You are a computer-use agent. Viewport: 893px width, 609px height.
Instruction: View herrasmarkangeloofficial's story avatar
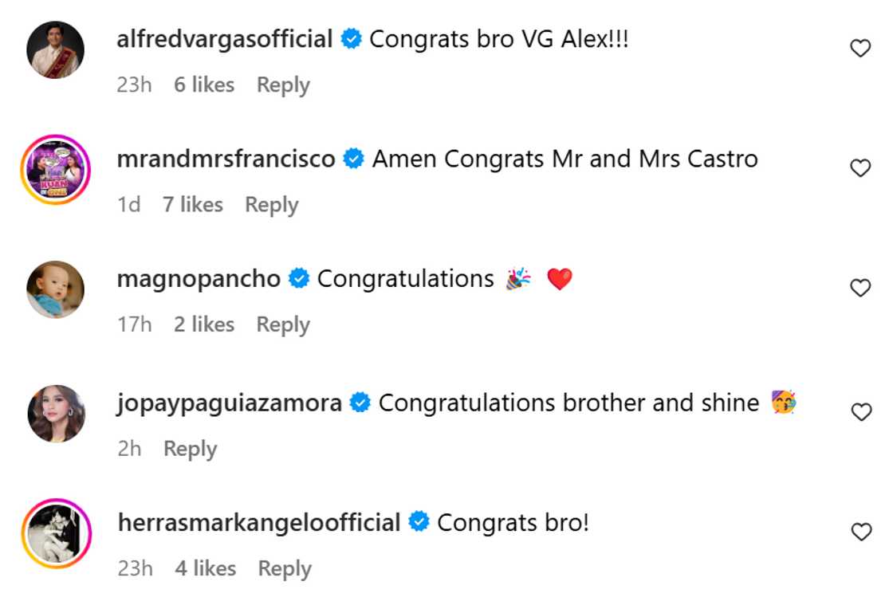point(56,533)
